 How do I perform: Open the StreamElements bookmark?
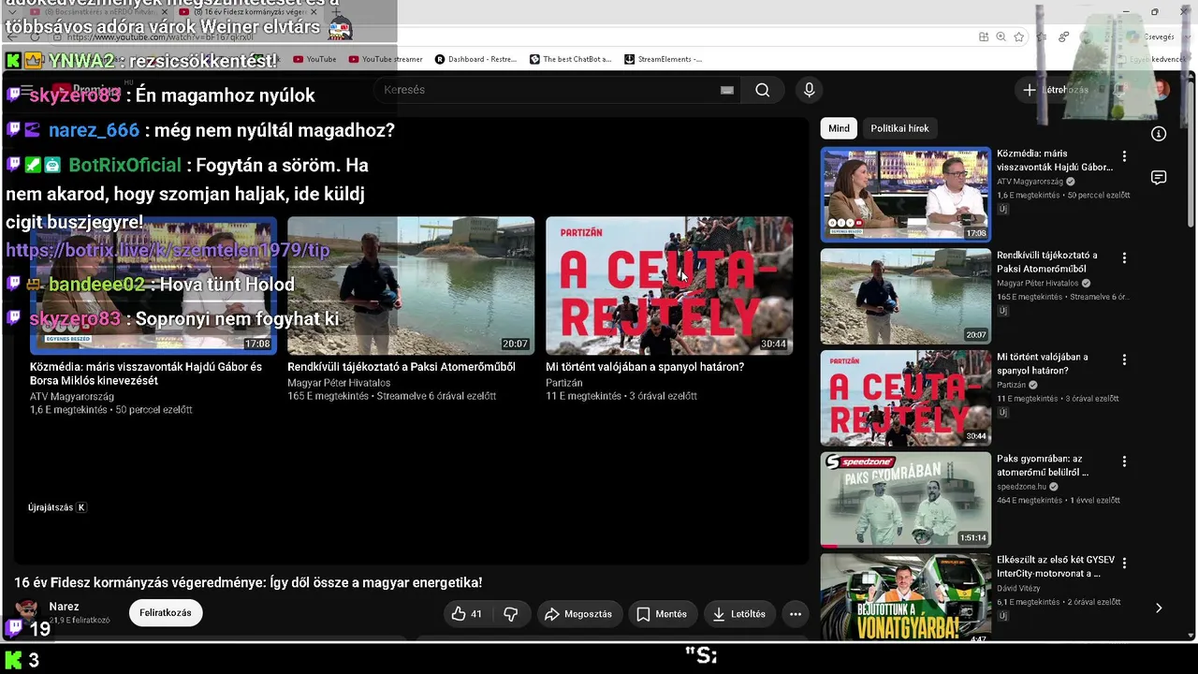click(663, 59)
